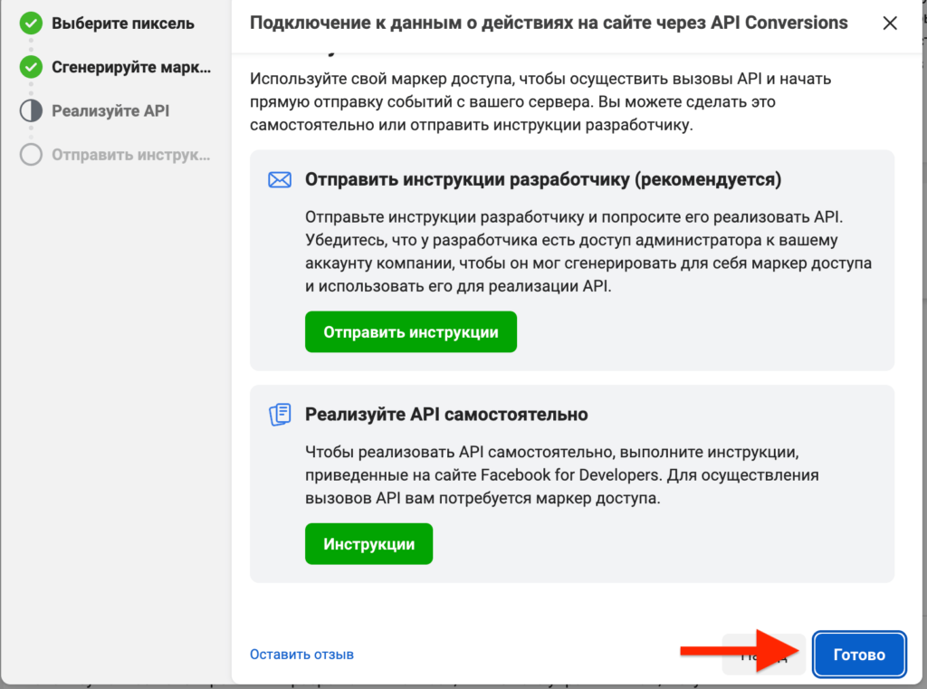927x689 pixels.
Task: Click the documents icon beside Реализуйте API самостоятельно
Action: [x=280, y=415]
